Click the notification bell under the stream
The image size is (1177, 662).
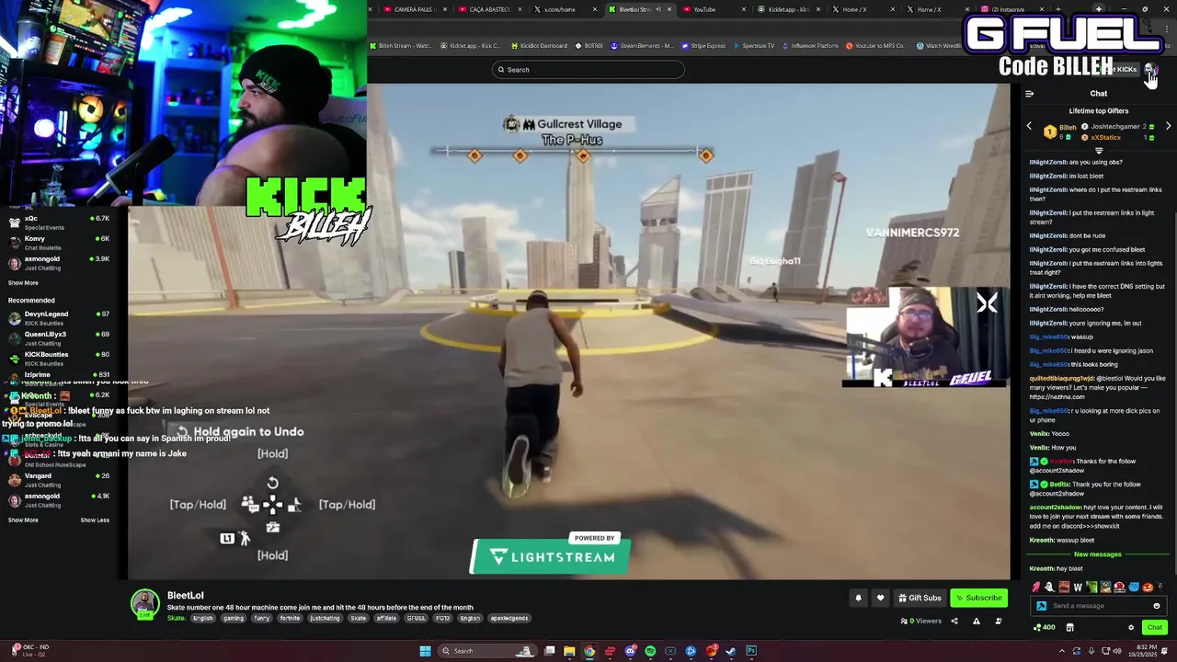point(858,598)
